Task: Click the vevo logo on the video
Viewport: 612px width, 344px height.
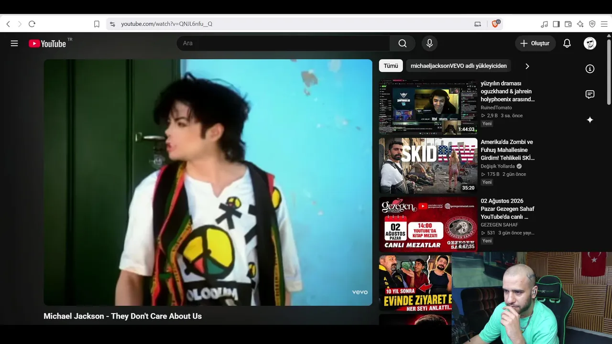Action: [360, 292]
